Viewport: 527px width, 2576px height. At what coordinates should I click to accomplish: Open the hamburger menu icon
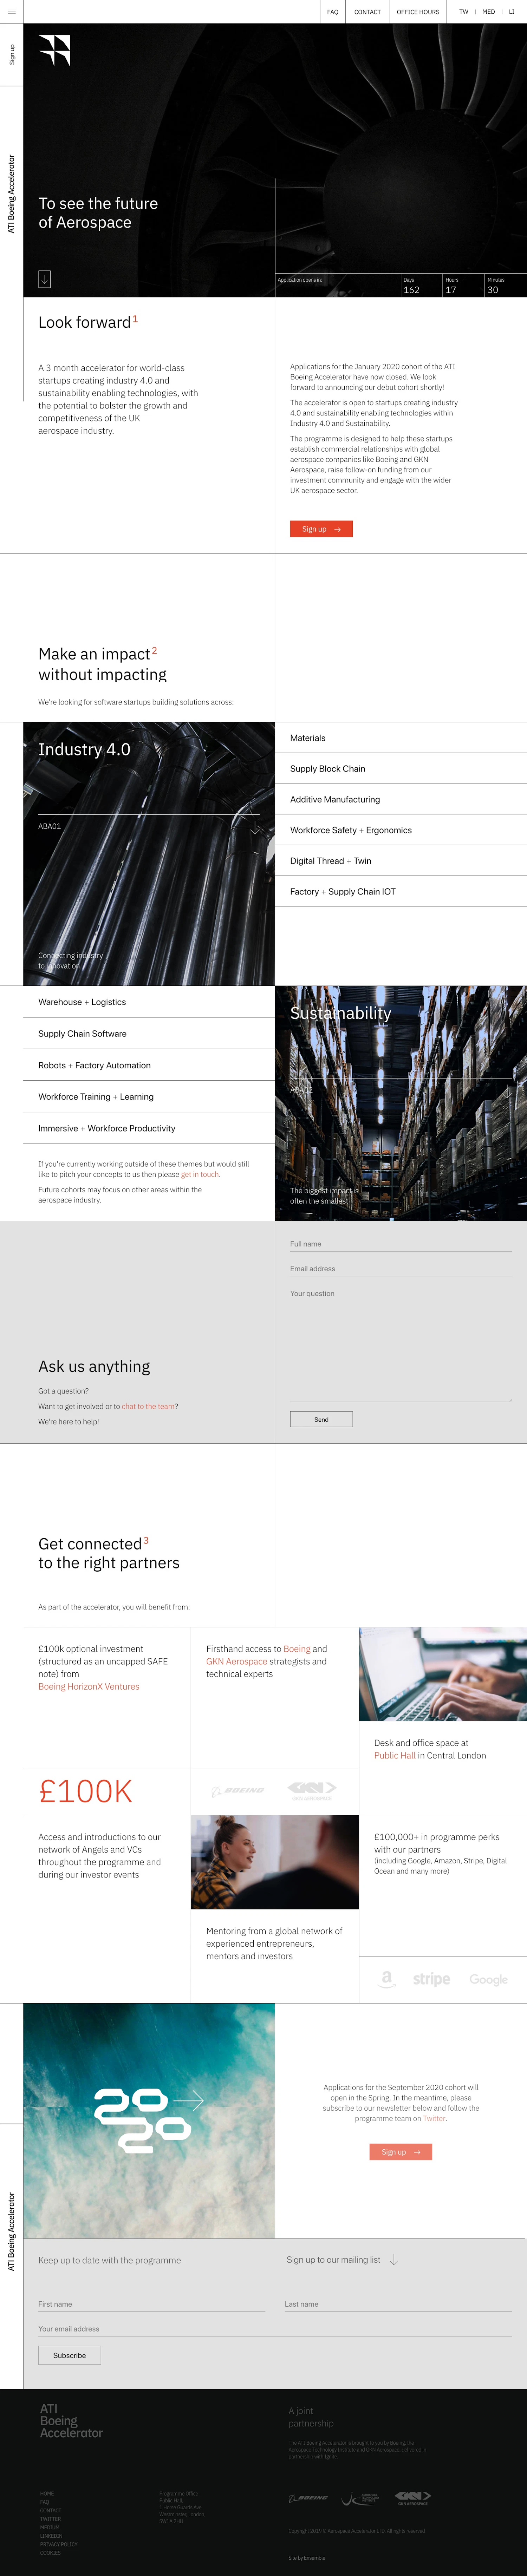[11, 11]
